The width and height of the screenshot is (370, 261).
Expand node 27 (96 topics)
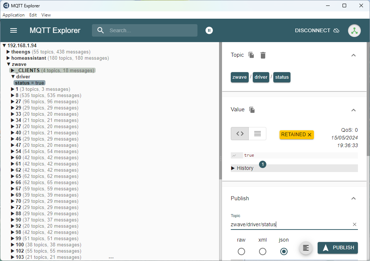tap(12, 102)
